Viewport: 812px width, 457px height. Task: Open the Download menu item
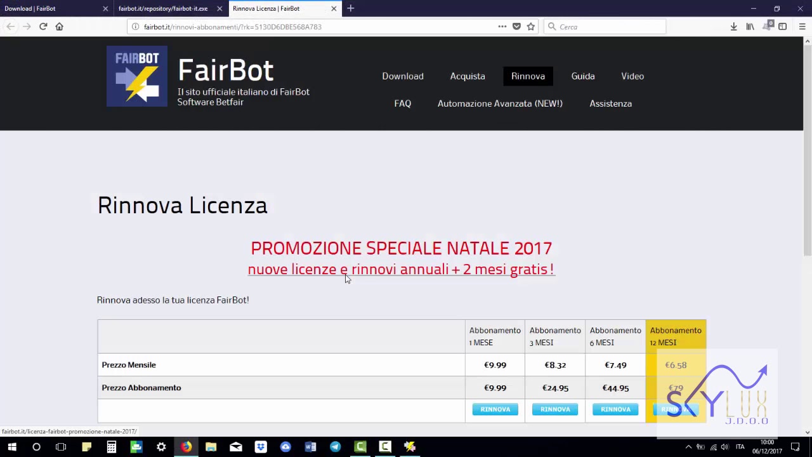(403, 76)
